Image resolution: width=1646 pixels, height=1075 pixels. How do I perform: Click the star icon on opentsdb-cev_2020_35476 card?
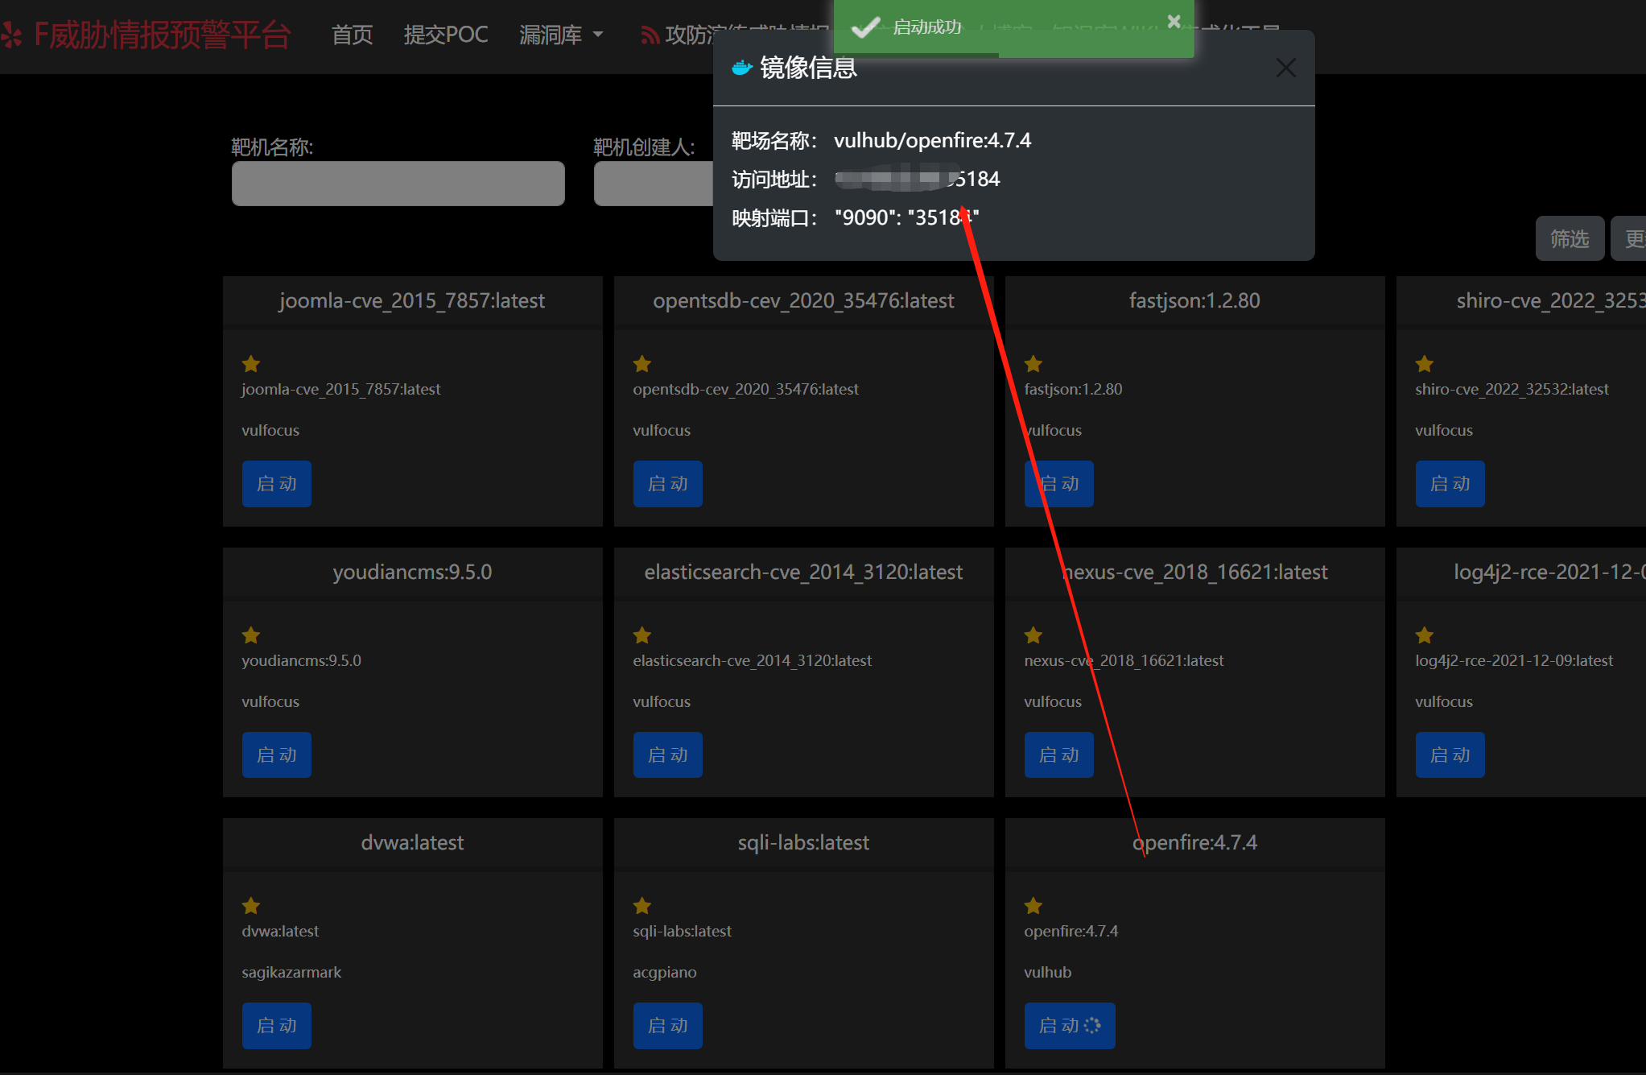click(642, 364)
